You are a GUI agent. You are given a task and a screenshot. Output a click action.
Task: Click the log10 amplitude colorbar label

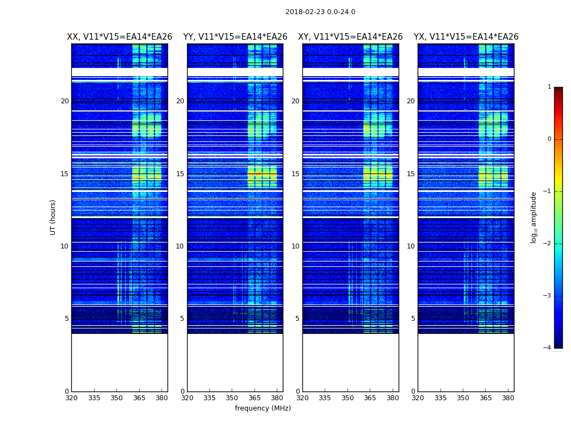tap(533, 217)
